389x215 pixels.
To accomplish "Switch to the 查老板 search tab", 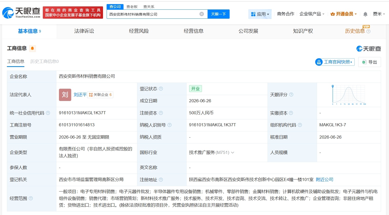I will (x=132, y=7).
